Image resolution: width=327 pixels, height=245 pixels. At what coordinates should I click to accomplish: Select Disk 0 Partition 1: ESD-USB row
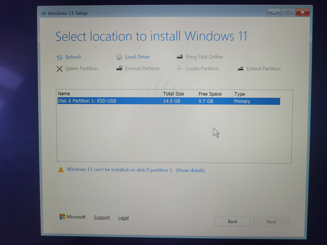[169, 101]
